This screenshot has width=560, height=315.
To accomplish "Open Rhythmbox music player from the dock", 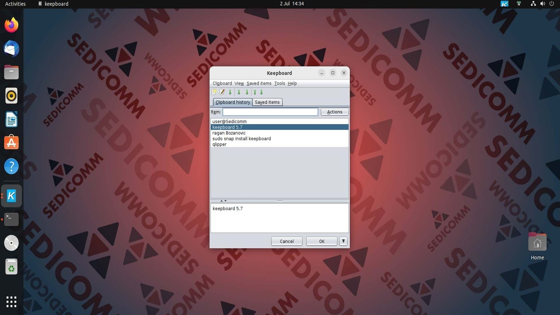I will tap(11, 96).
